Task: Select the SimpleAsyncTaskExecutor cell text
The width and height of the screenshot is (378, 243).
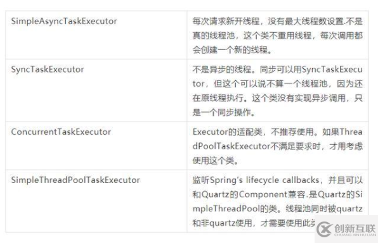Action: click(x=64, y=21)
